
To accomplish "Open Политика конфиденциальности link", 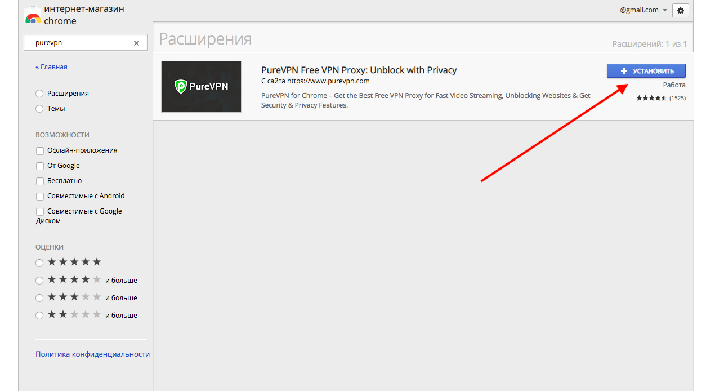I will [x=93, y=354].
